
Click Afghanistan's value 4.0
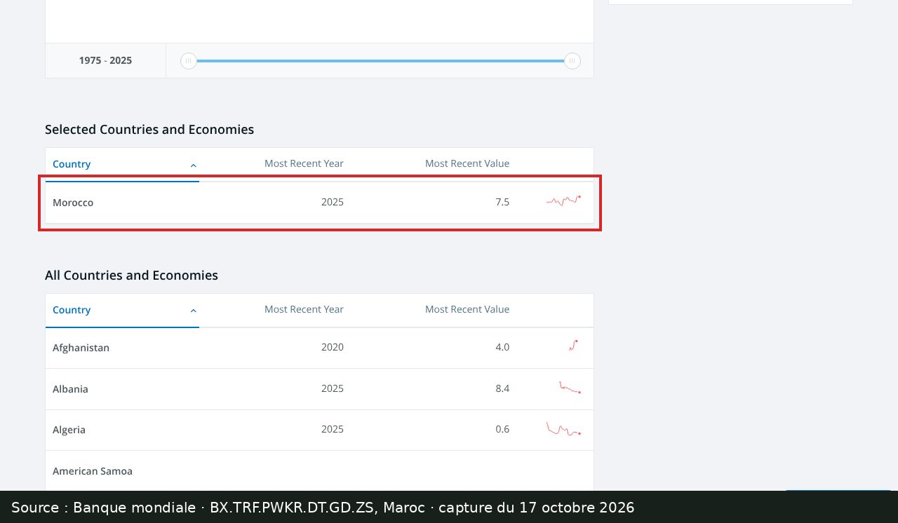502,347
